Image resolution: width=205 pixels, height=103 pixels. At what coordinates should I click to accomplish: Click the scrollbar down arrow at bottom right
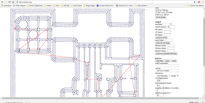[x=204, y=96]
